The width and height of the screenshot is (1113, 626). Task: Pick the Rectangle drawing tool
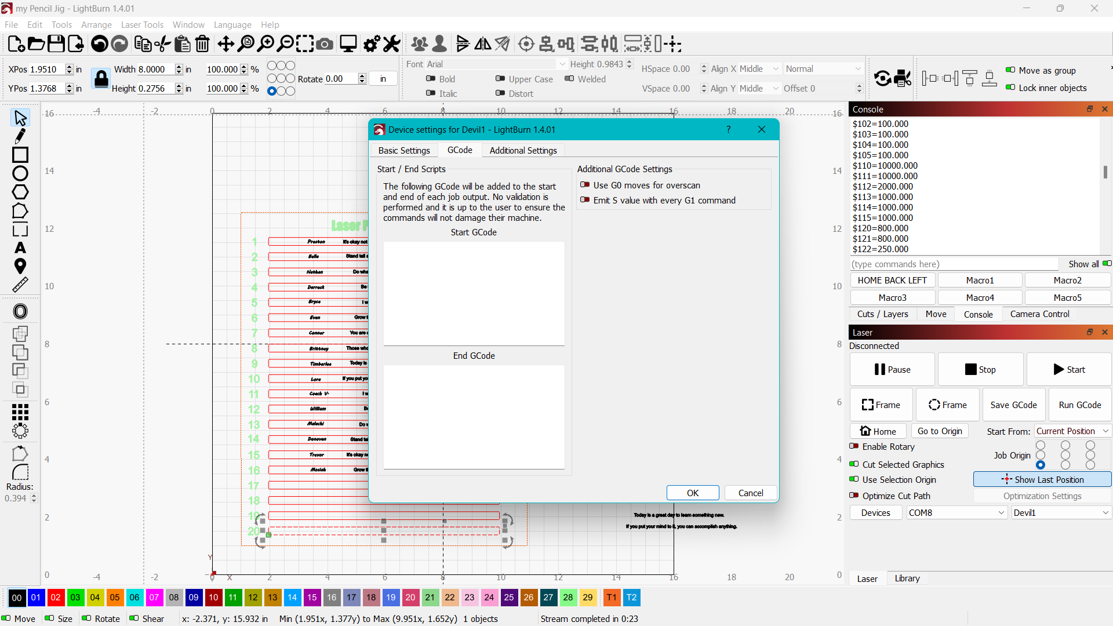click(x=20, y=155)
